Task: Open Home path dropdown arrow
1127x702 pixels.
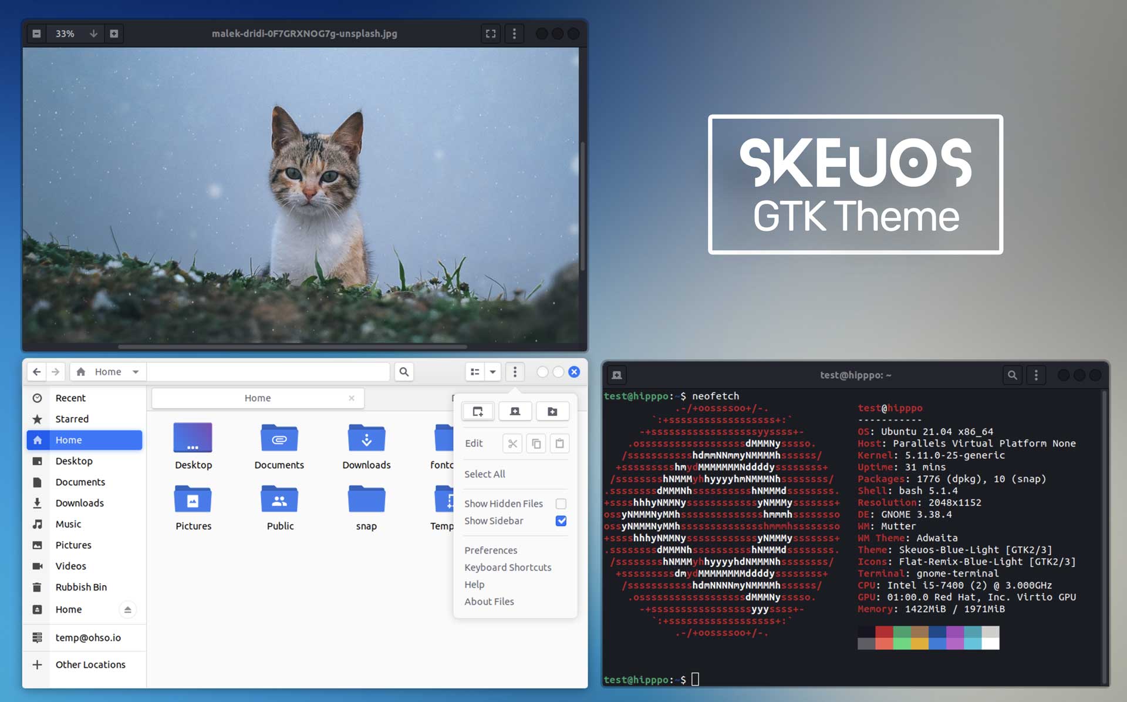Action: click(136, 372)
